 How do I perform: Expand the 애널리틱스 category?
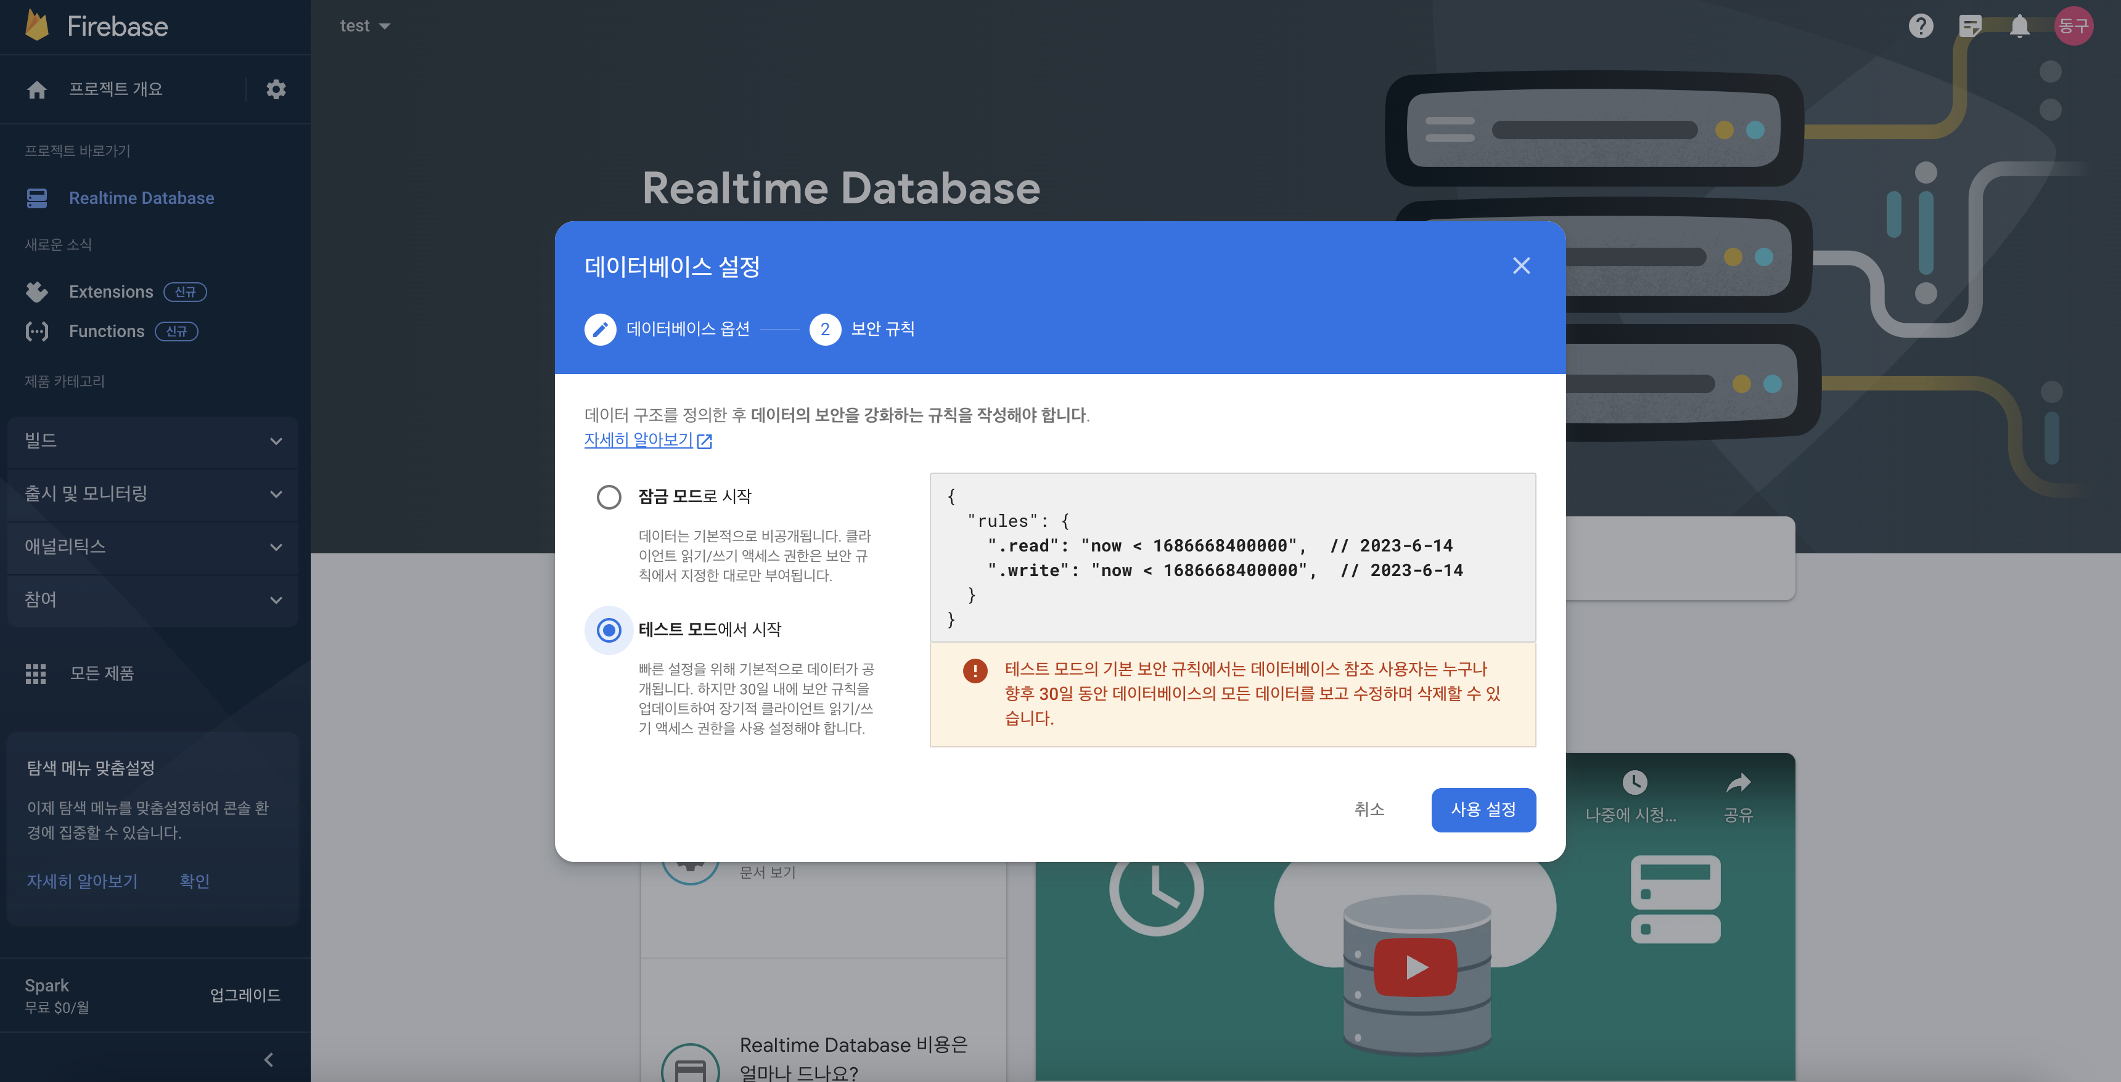tap(152, 547)
